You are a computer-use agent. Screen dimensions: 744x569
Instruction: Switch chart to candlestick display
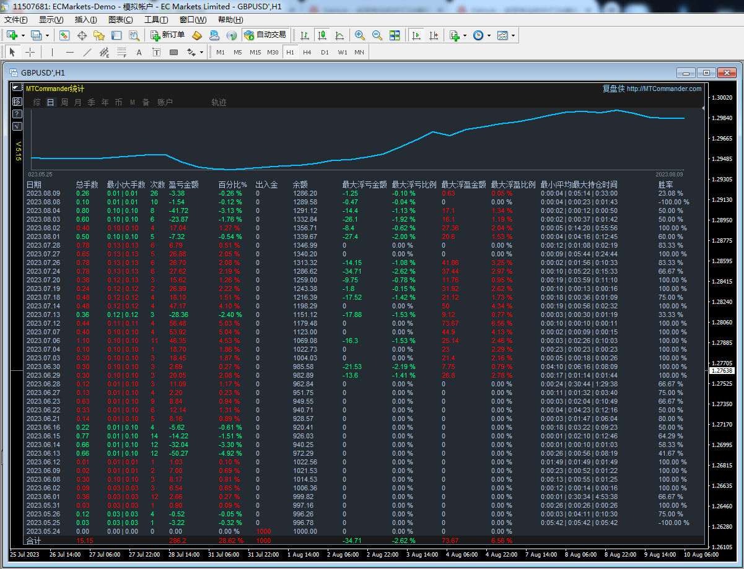(x=322, y=35)
